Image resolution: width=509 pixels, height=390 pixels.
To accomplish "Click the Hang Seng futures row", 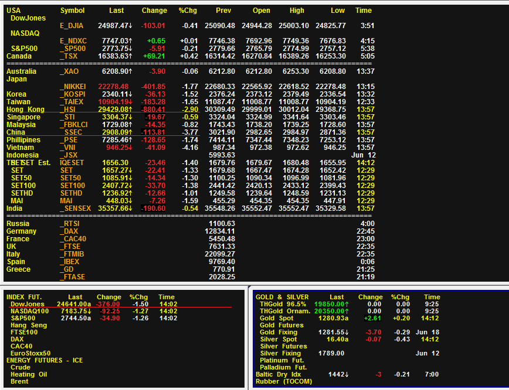I will 29,325.
